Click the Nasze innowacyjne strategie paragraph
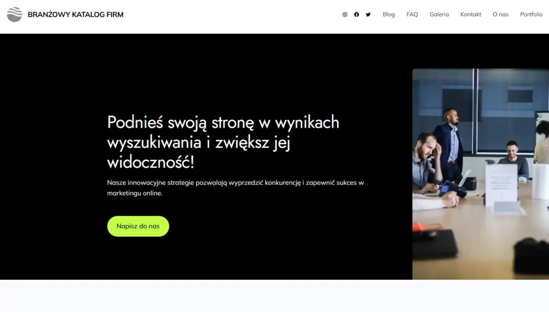Screen dimensions: 549x312 pyautogui.click(x=235, y=188)
